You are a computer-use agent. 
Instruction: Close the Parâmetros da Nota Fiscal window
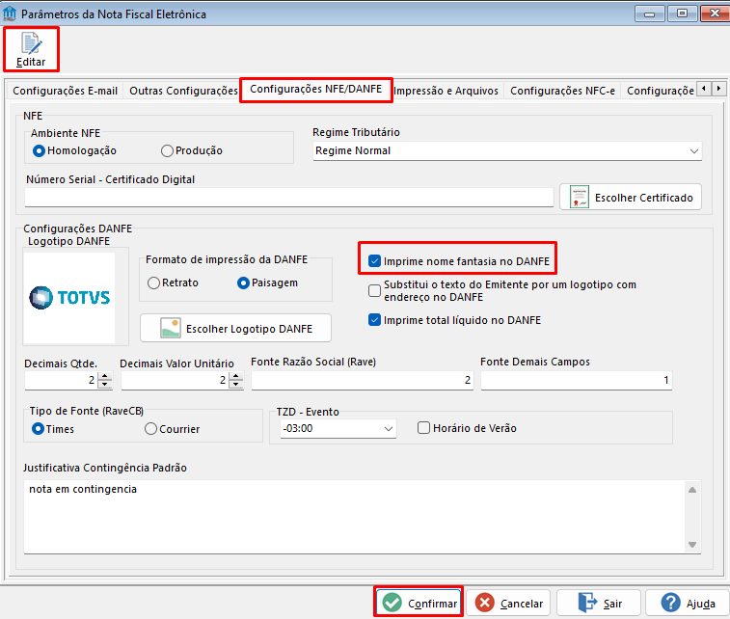tap(715, 13)
